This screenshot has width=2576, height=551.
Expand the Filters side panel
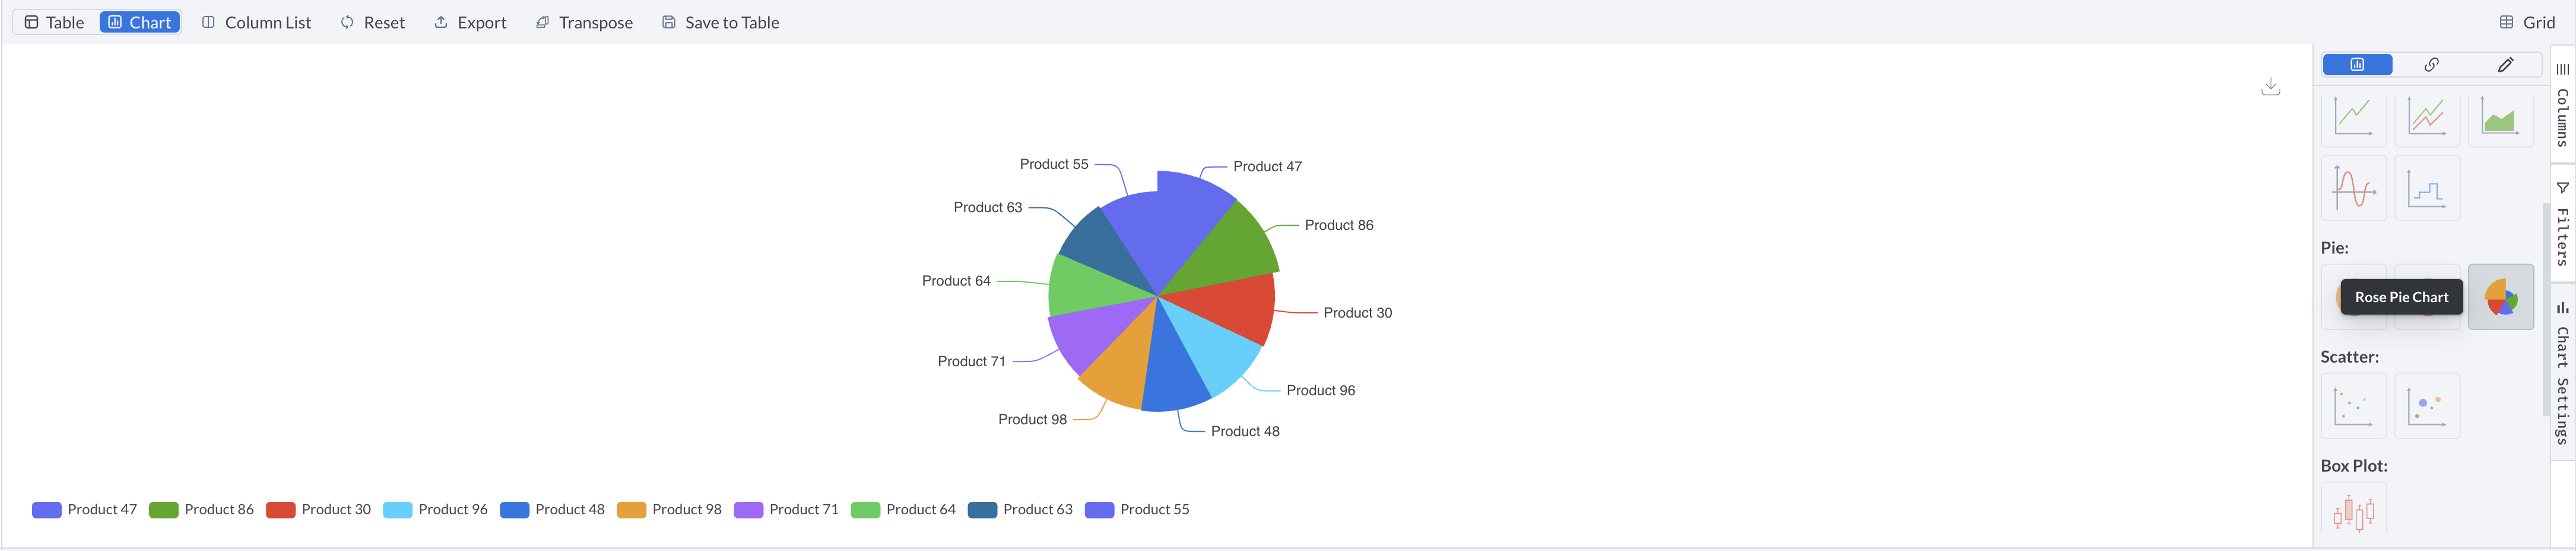point(2562,223)
